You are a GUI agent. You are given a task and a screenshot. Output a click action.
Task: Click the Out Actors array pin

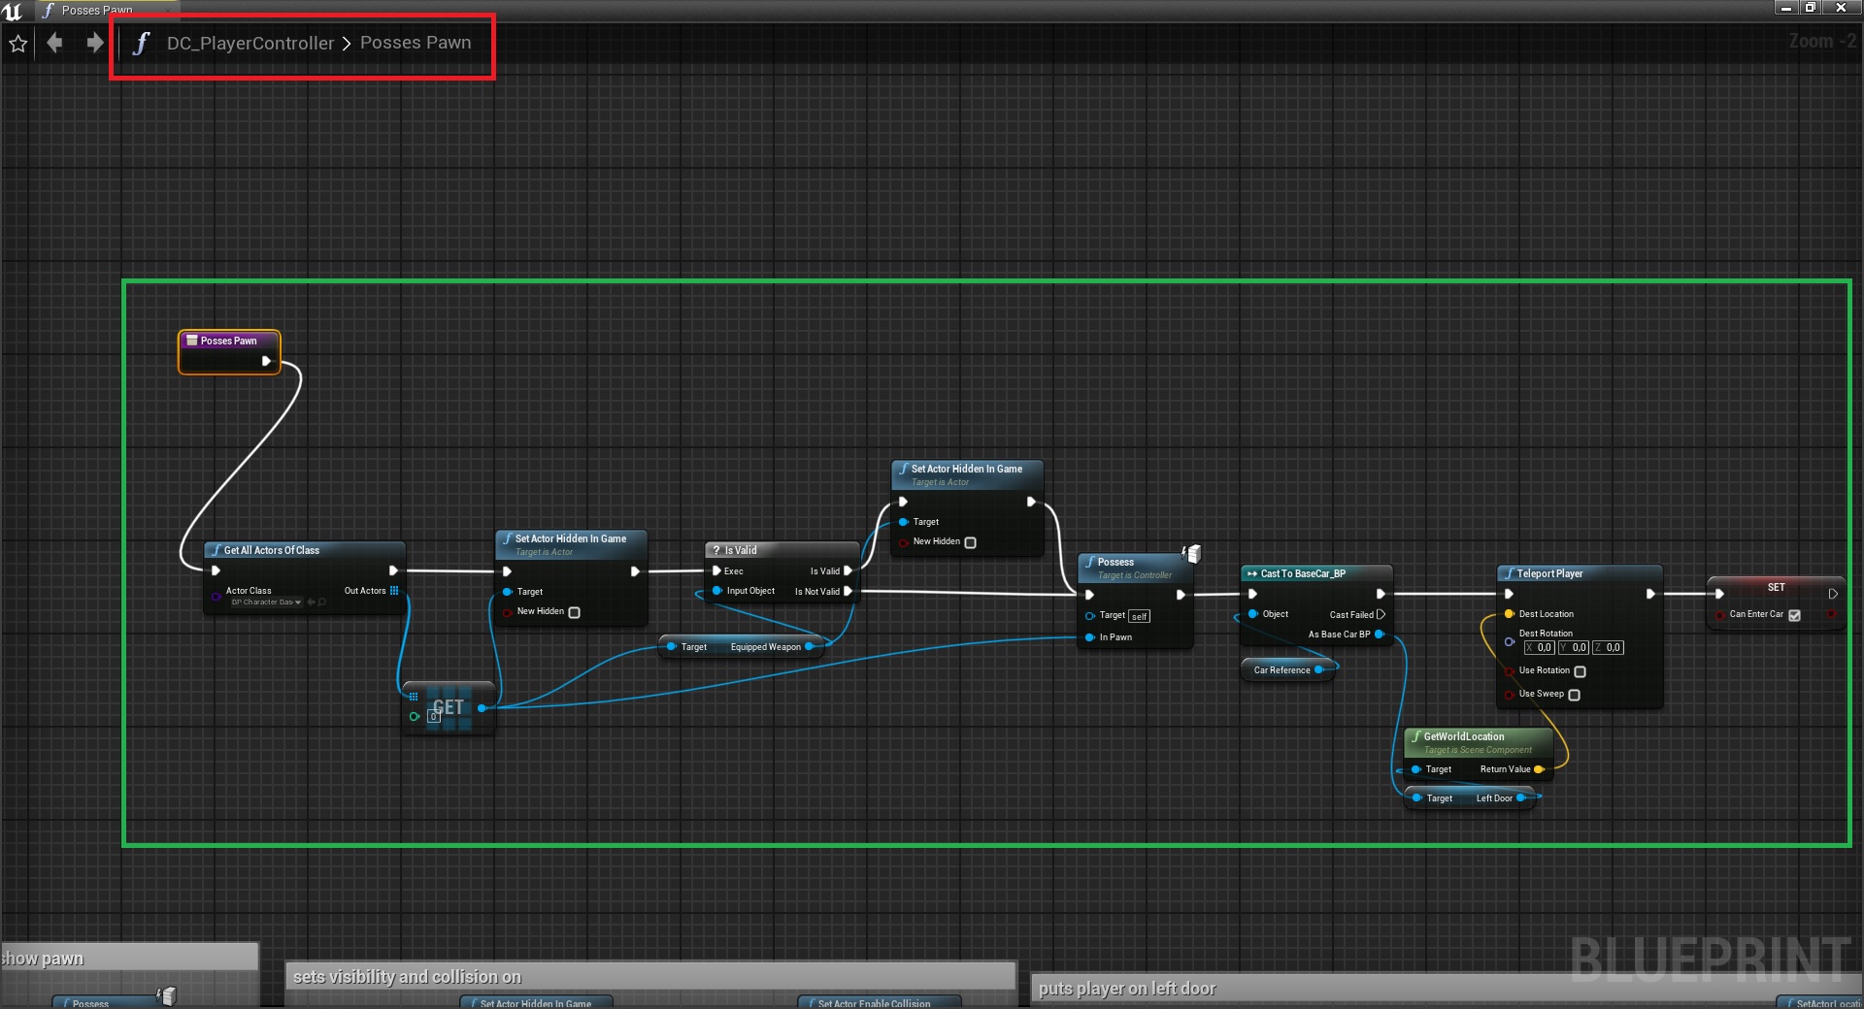(x=394, y=591)
